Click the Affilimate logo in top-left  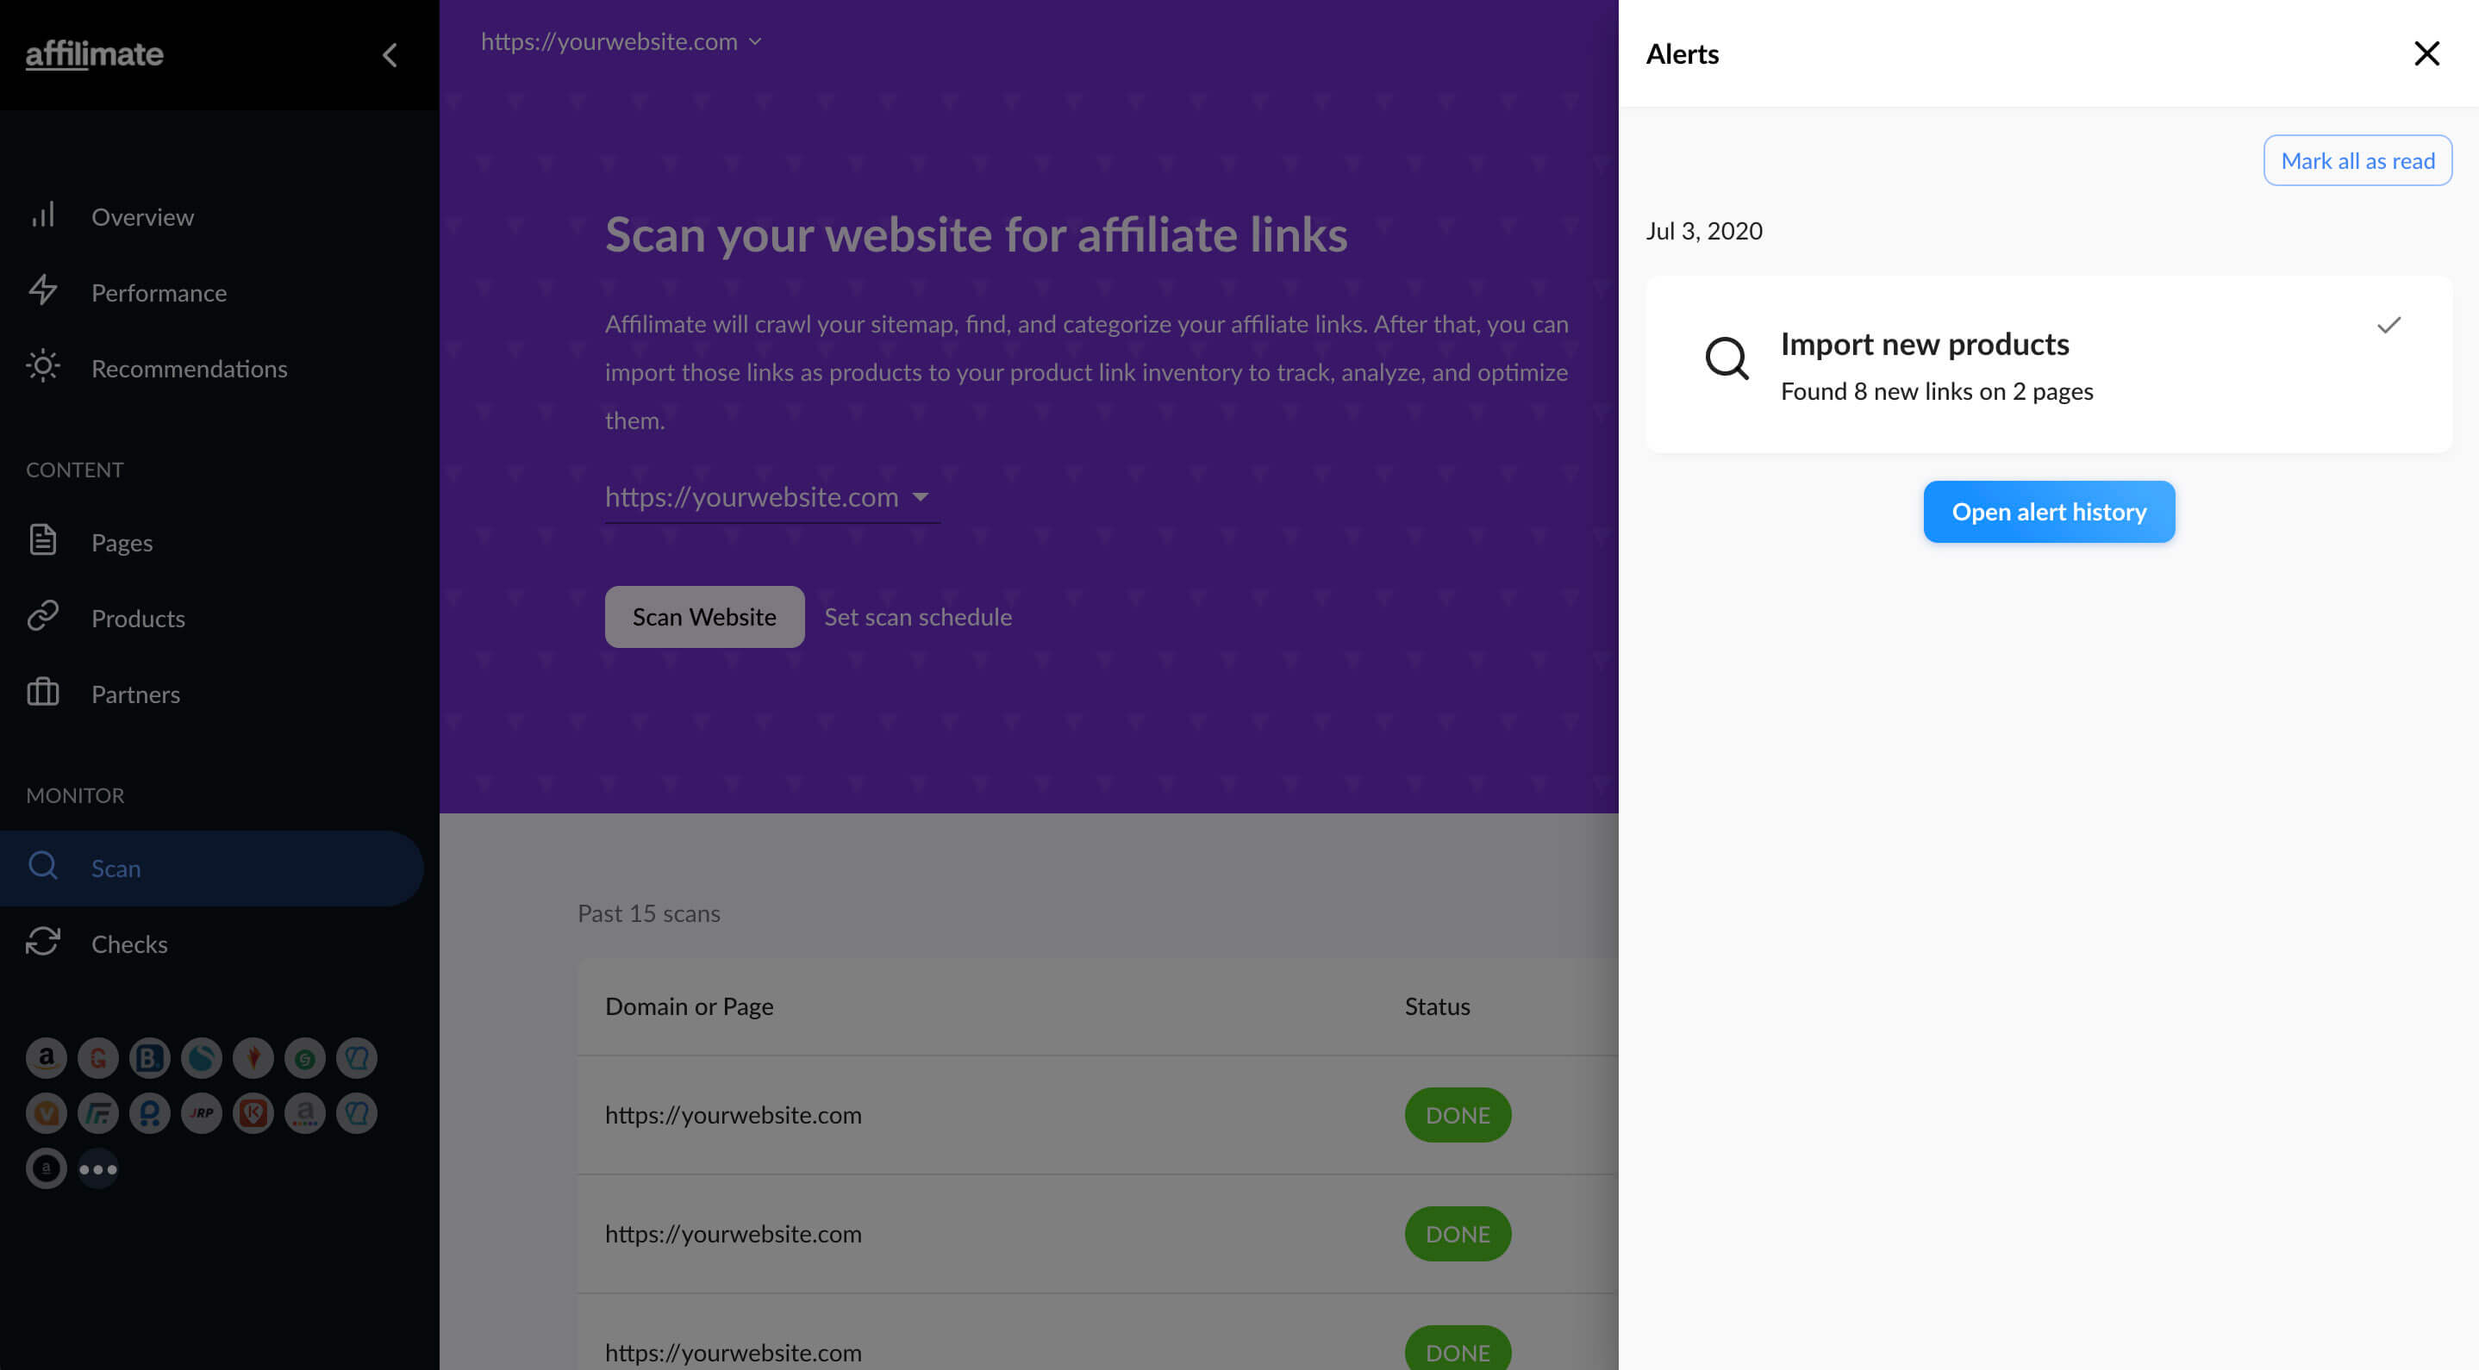click(x=95, y=54)
